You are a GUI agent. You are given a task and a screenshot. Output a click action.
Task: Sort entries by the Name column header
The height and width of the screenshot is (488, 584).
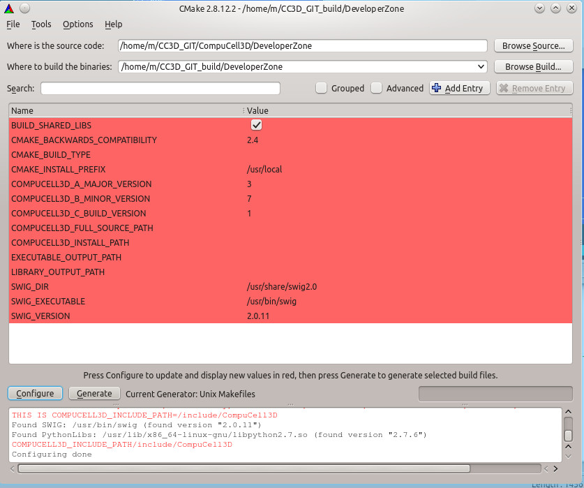coord(126,110)
